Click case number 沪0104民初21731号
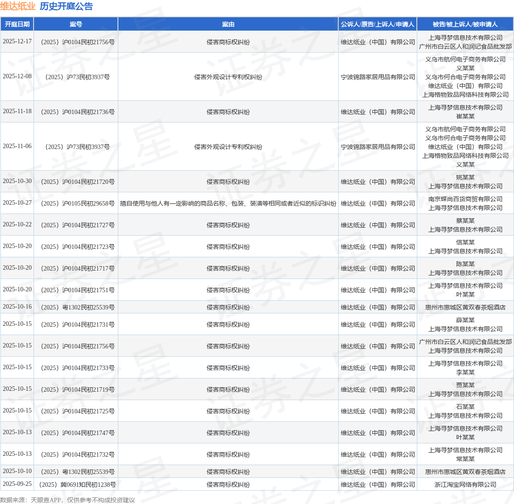The image size is (514, 504). [x=77, y=325]
